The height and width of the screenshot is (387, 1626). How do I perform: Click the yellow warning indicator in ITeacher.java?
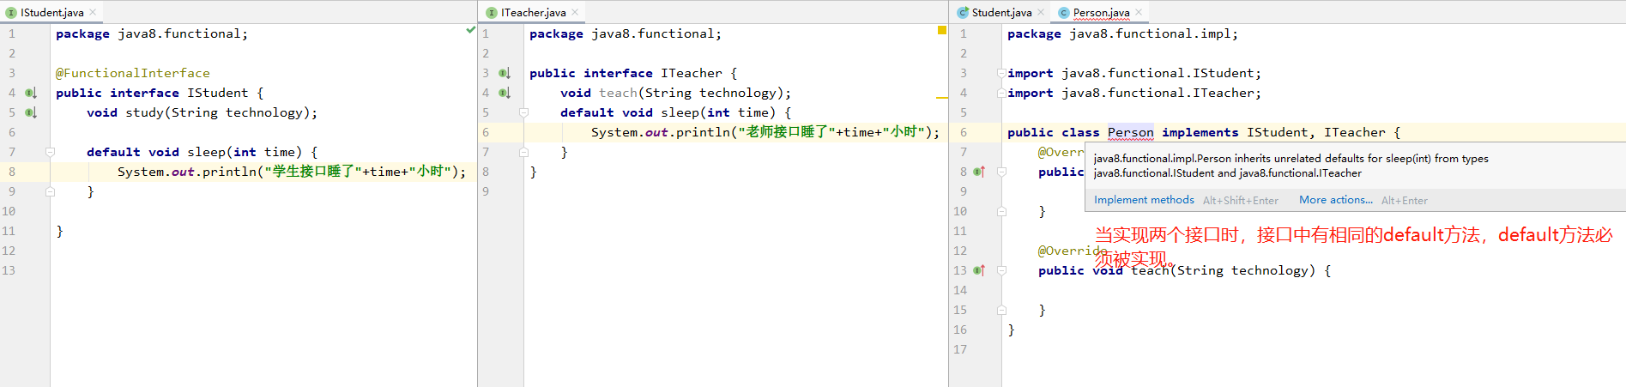click(941, 30)
